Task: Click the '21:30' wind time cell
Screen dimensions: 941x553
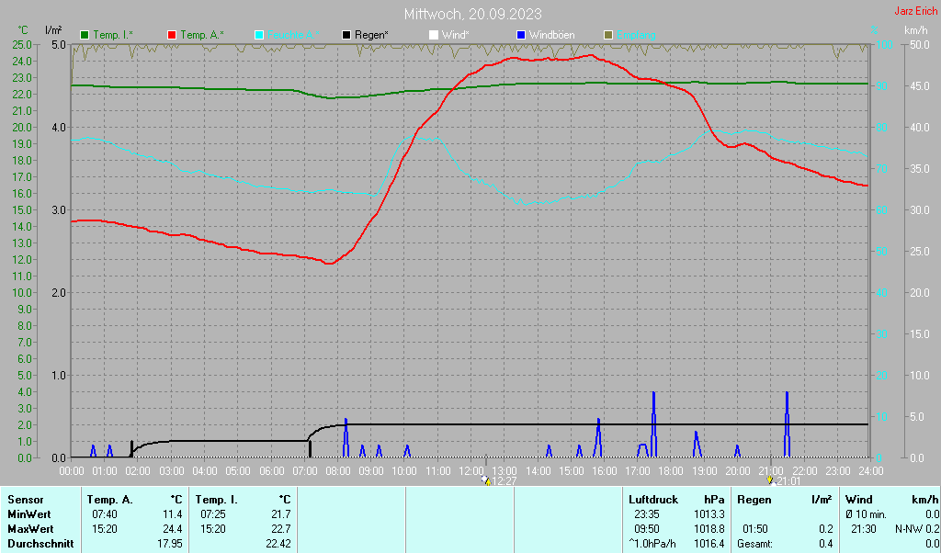Action: pyautogui.click(x=864, y=530)
